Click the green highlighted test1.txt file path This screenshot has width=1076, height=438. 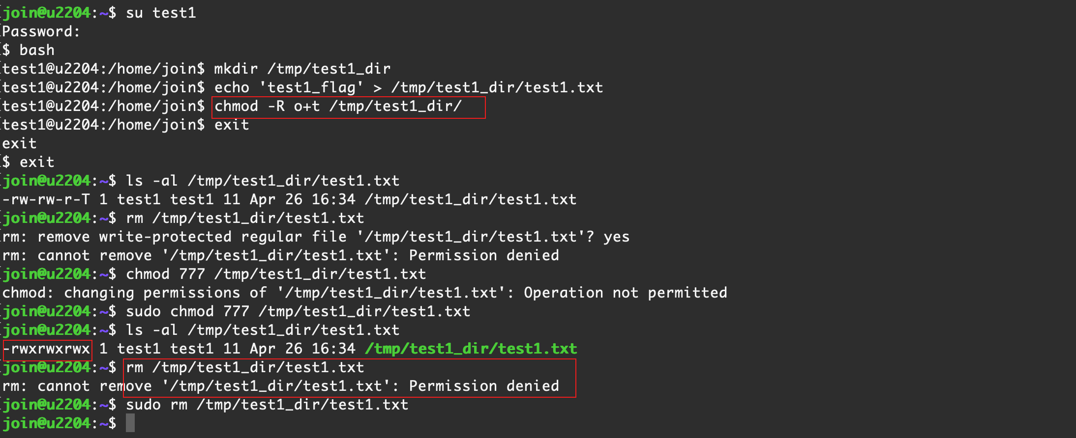(471, 349)
